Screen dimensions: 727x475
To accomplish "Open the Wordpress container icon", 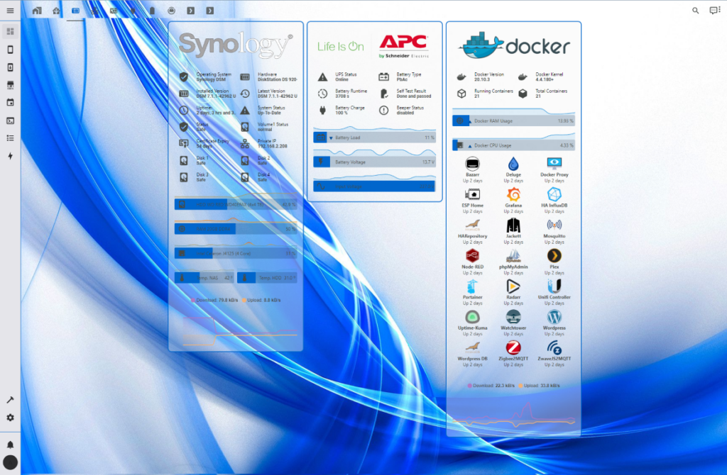I will point(554,317).
